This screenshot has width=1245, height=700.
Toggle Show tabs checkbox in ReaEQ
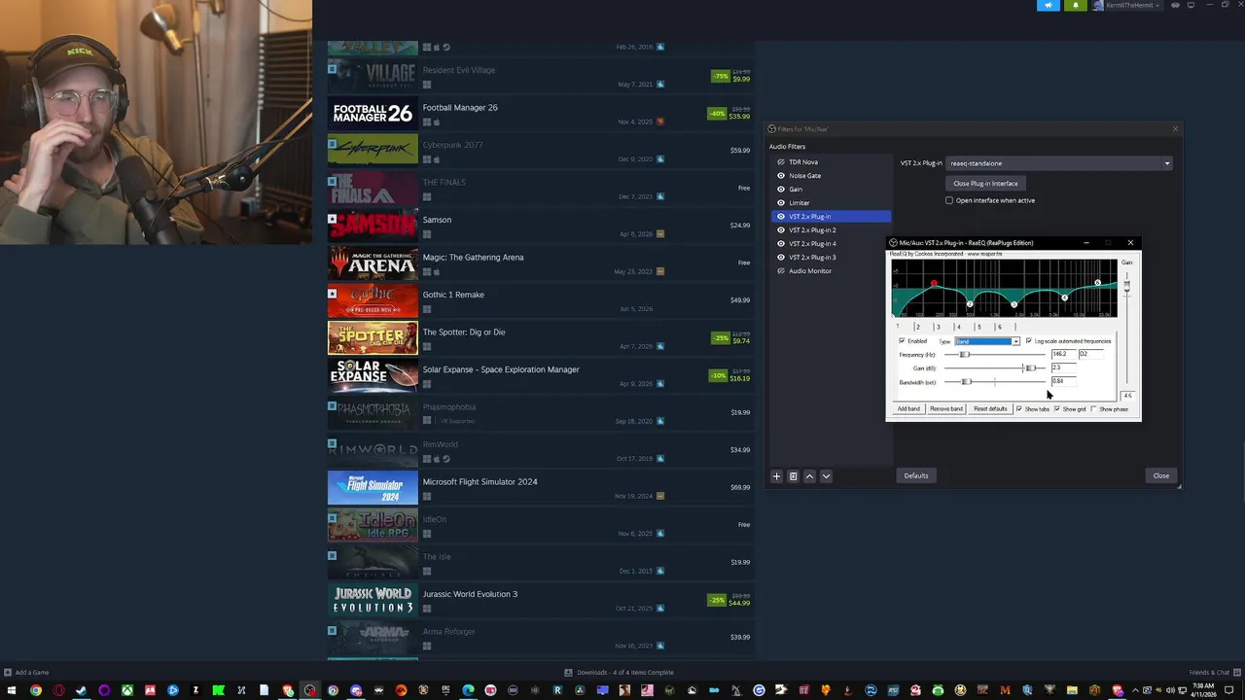pos(1019,409)
